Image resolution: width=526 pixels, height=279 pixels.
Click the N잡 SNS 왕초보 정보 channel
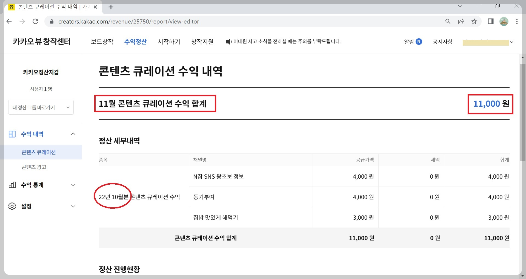click(x=219, y=176)
